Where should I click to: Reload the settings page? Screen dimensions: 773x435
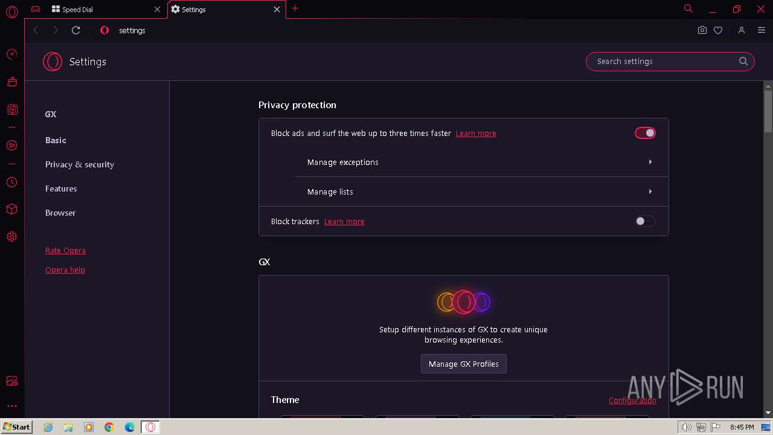coord(76,30)
